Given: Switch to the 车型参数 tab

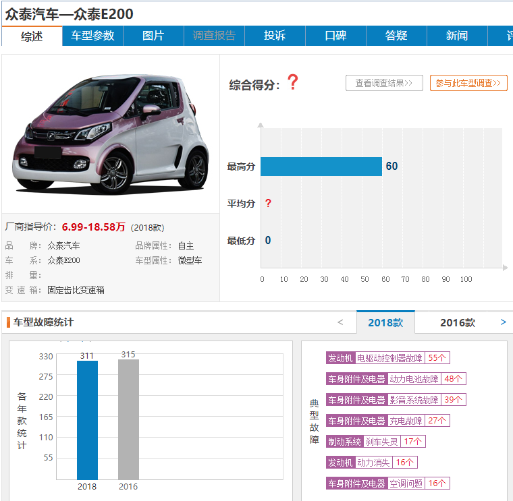Looking at the screenshot, I should (92, 36).
